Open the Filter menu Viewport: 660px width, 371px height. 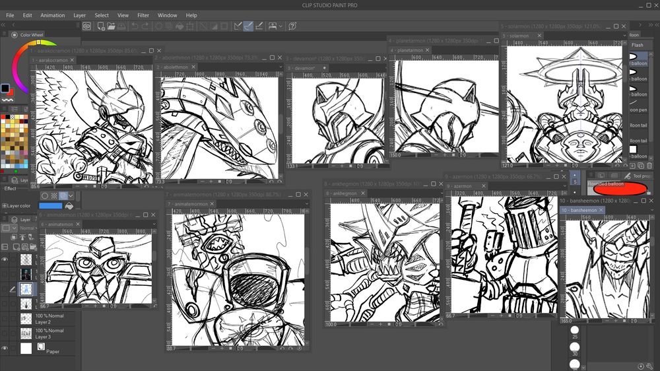pyautogui.click(x=143, y=15)
